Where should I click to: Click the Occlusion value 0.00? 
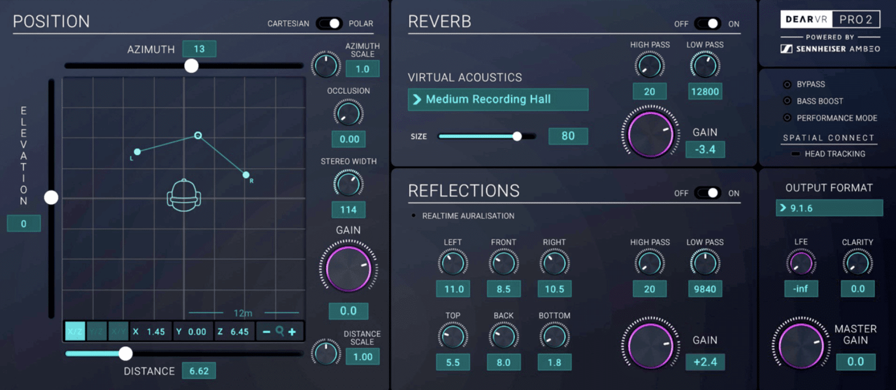[348, 139]
